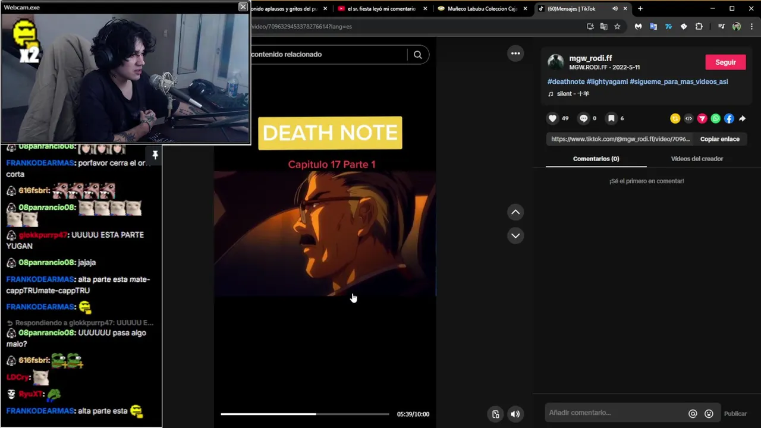Image resolution: width=761 pixels, height=428 pixels.
Task: Open the extensions puzzle-piece menu
Action: tap(699, 26)
